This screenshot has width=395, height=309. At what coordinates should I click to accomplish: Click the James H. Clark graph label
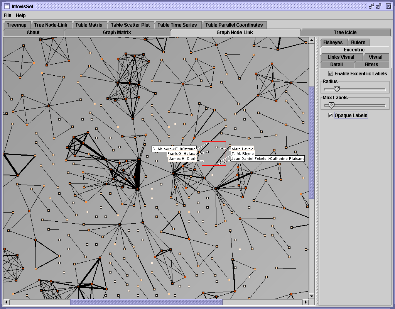point(182,159)
